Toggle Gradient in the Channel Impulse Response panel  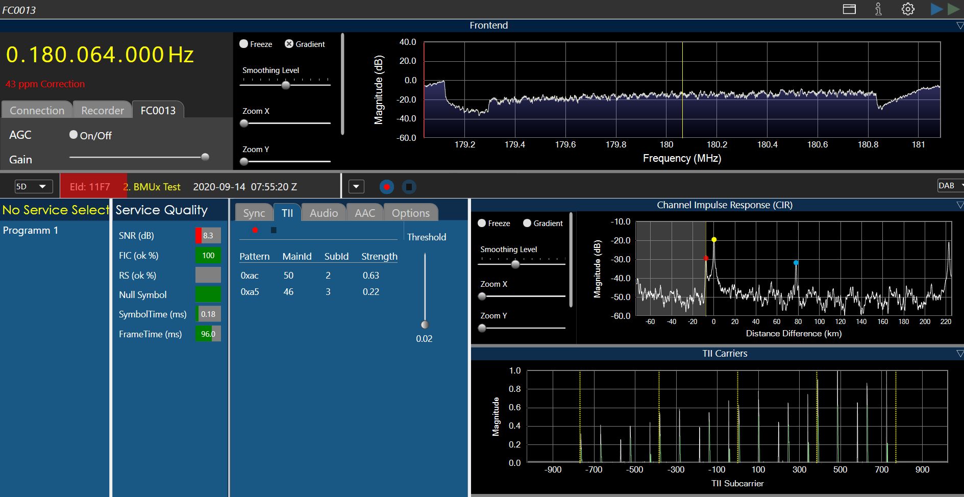(x=527, y=223)
